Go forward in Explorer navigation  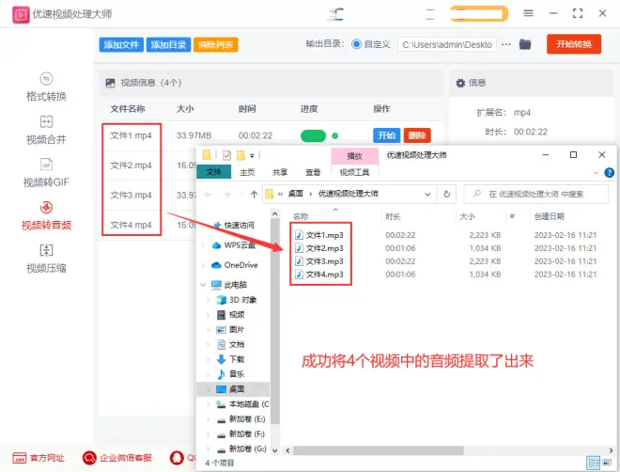click(226, 195)
